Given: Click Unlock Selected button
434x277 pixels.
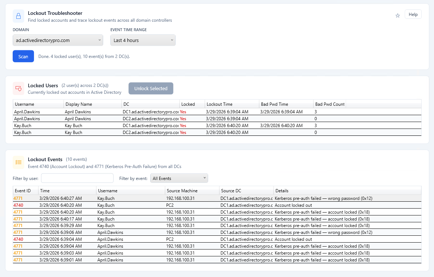Looking at the screenshot, I should [151, 88].
